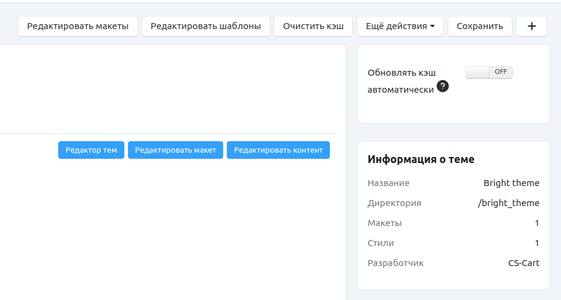
Task: Launch the Редактор тем
Action: tap(91, 150)
